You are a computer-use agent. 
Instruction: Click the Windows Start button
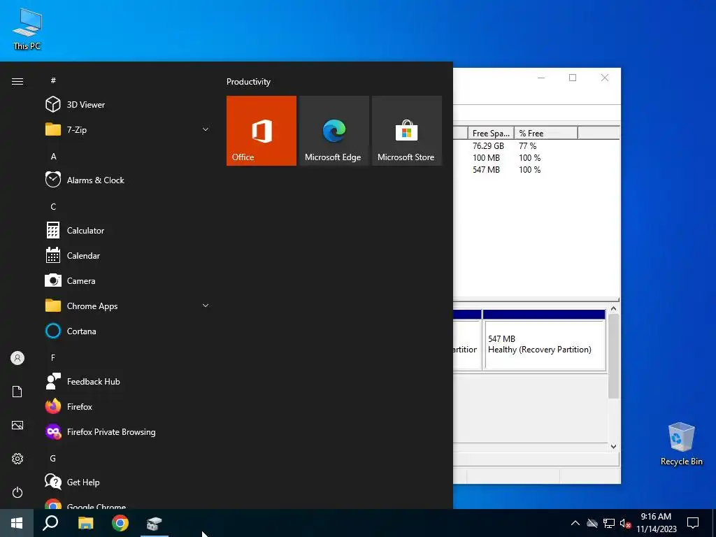pos(17,523)
